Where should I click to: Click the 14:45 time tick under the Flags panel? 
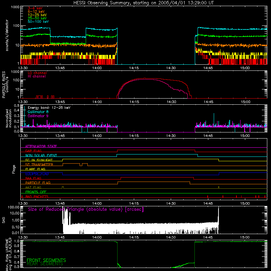208,204
